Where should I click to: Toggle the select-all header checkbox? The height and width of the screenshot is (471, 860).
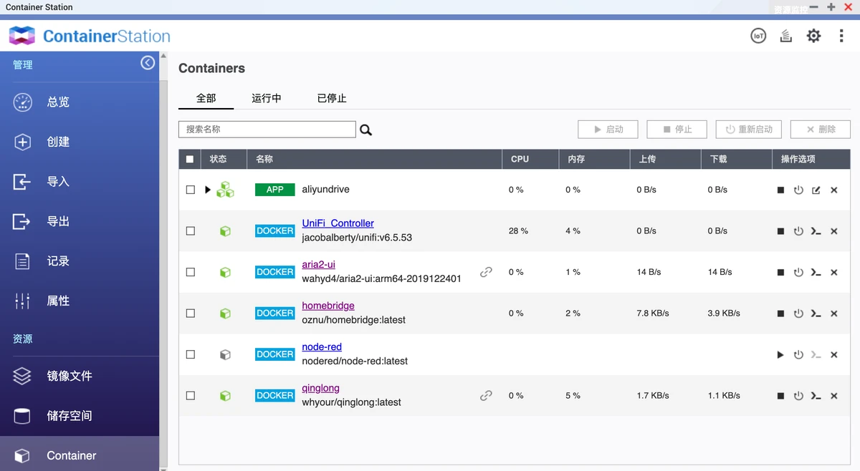pos(190,160)
